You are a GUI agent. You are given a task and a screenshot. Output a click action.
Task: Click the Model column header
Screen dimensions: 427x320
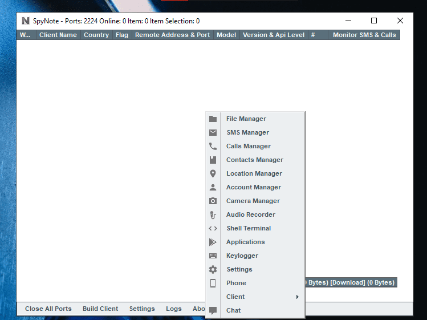(x=226, y=35)
